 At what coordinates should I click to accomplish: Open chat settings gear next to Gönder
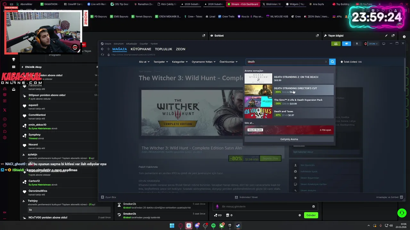point(300,215)
